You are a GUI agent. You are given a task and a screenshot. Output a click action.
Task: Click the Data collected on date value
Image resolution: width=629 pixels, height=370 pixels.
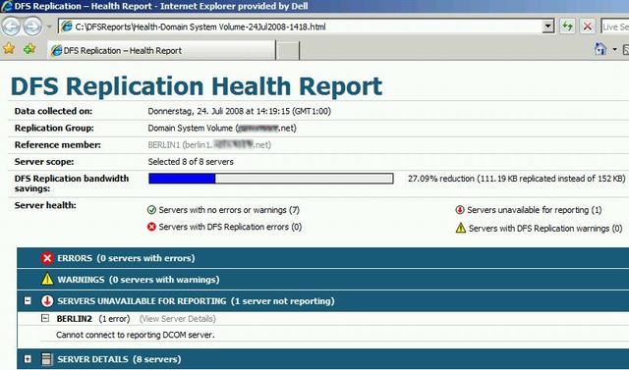coord(240,111)
